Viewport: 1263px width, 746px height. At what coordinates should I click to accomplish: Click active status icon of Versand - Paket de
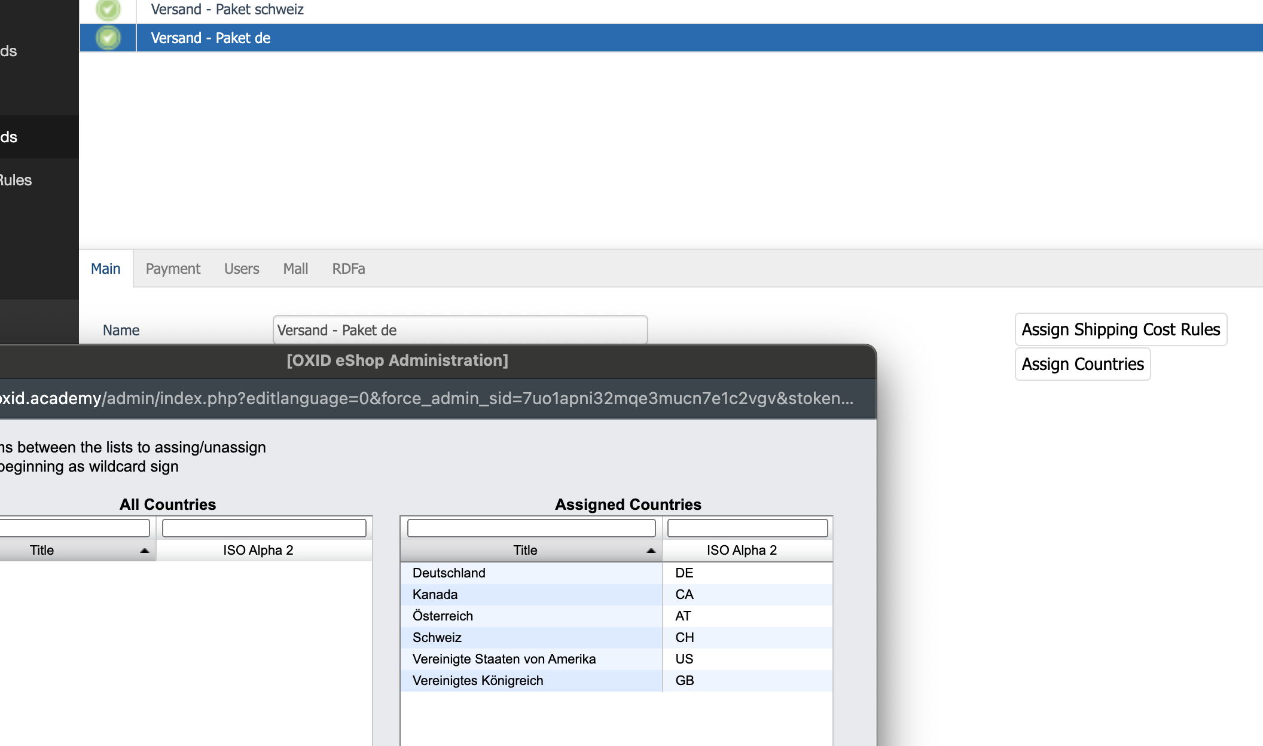108,38
